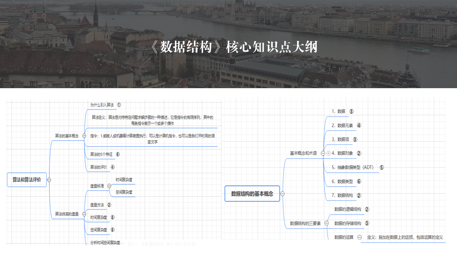Collapse the 算法效率的度量 branch
This screenshot has width=457, height=257.
pyautogui.click(x=84, y=214)
